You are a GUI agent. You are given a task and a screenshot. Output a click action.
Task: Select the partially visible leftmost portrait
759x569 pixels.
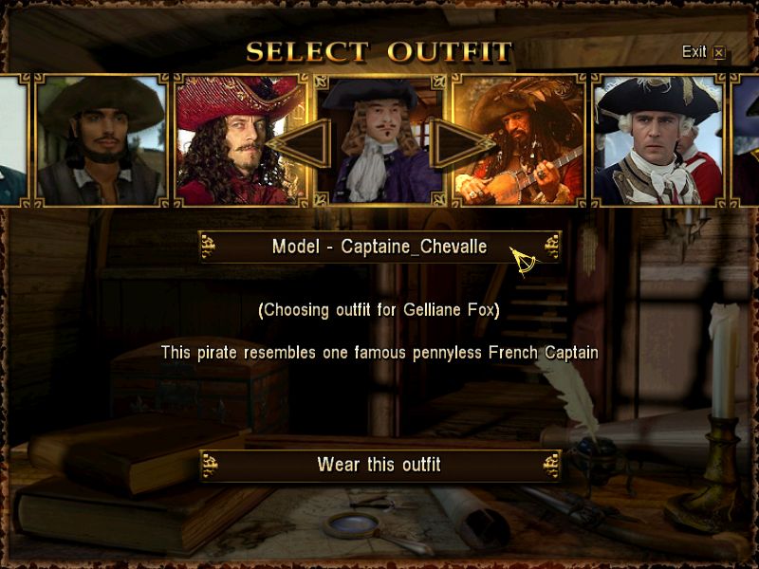(x=13, y=140)
